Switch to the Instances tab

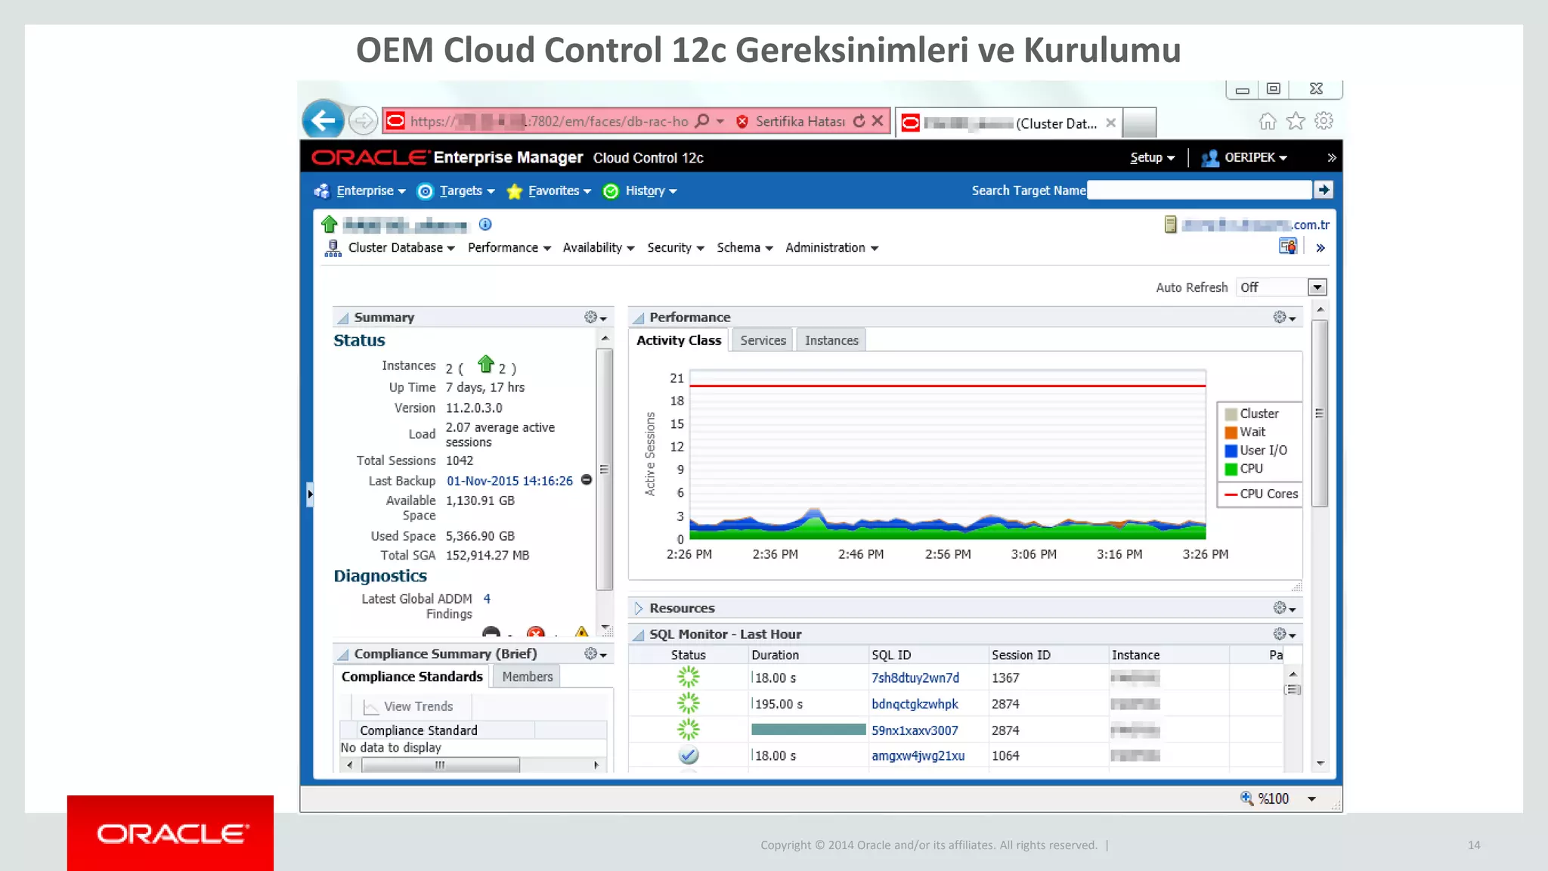point(831,340)
